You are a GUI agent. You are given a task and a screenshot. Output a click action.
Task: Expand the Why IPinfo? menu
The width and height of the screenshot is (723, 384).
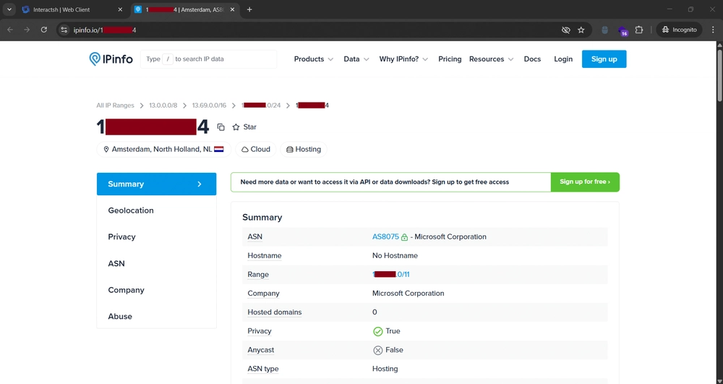coord(403,59)
